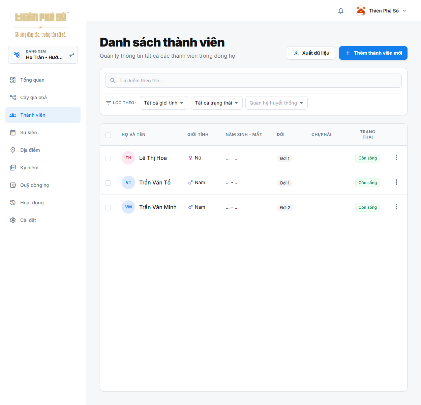This screenshot has width=421, height=405.
Task: Click the Địa điểm pin icon
Action: pos(13,150)
